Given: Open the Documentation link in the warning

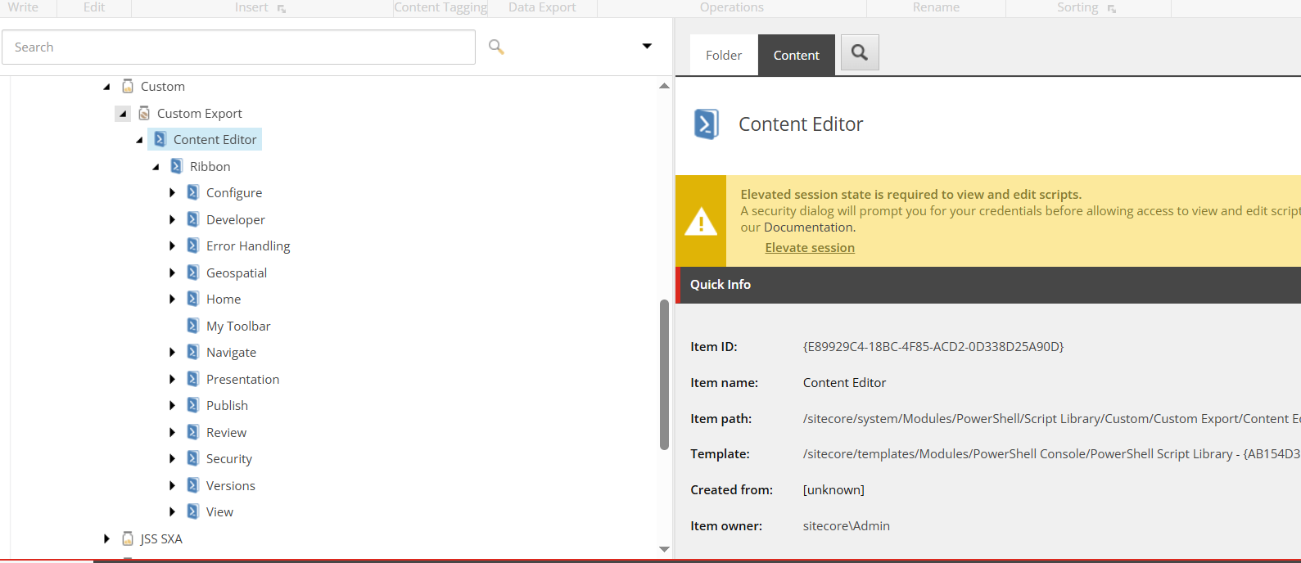Looking at the screenshot, I should [808, 227].
